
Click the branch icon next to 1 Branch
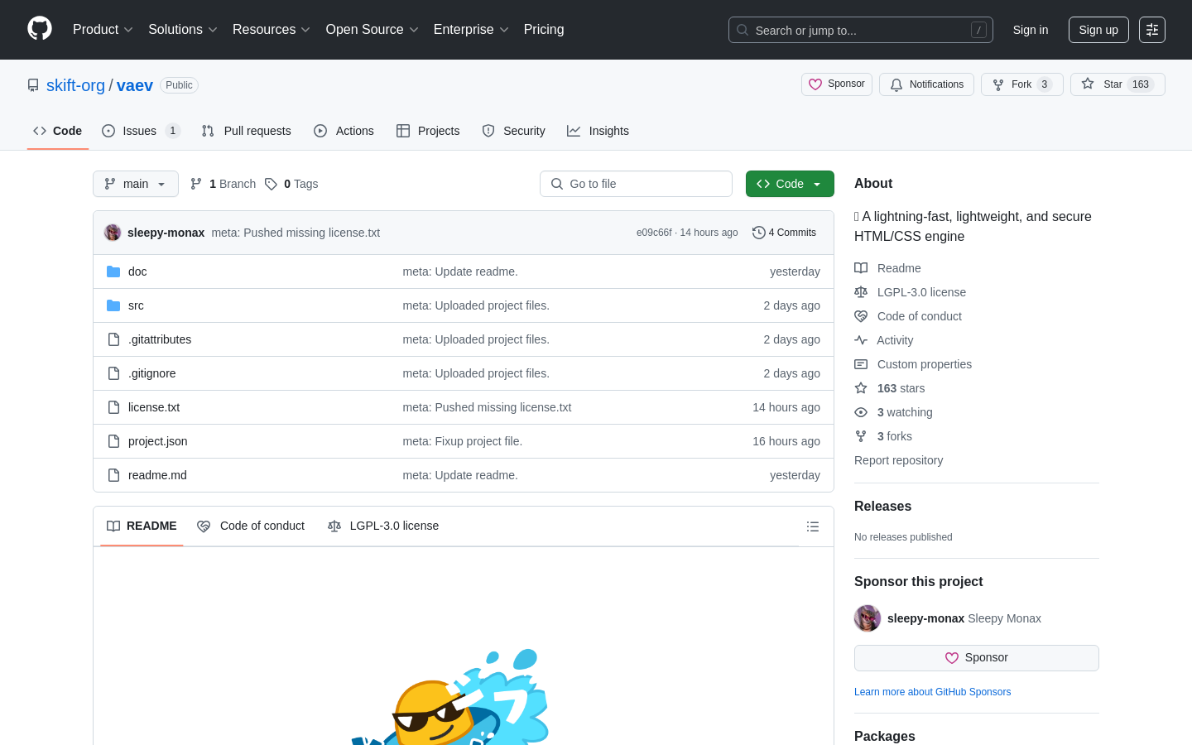(x=196, y=184)
